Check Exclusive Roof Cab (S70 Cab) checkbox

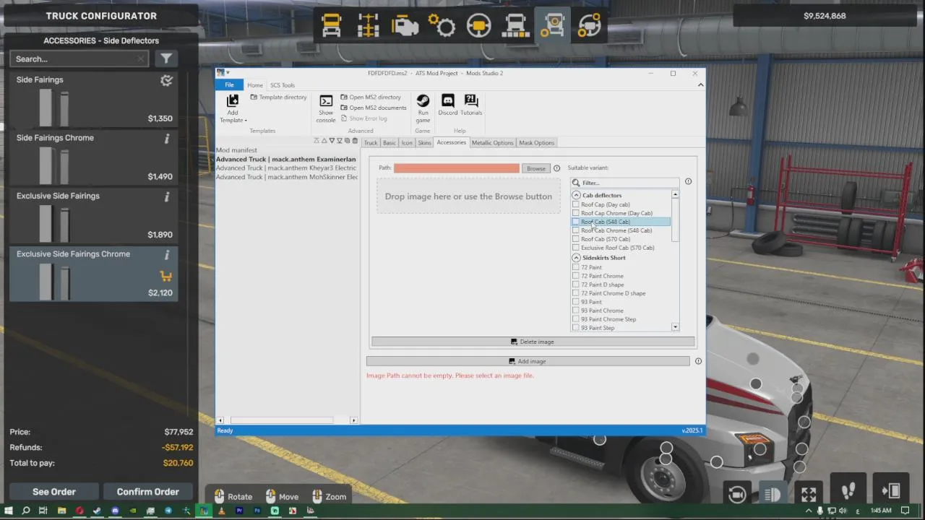click(x=576, y=248)
